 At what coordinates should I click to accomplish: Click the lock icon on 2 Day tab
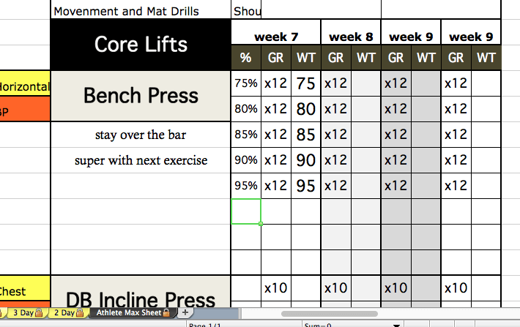(80, 312)
